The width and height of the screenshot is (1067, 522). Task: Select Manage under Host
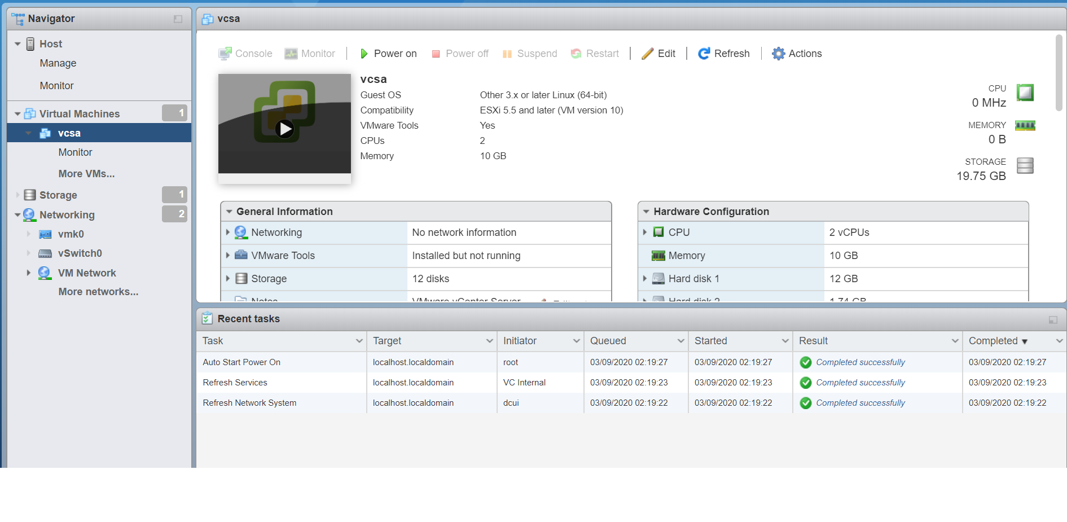(58, 63)
